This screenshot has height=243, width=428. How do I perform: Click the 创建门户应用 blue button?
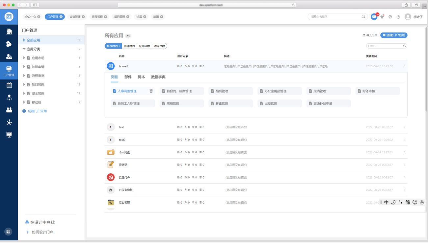pyautogui.click(x=394, y=35)
